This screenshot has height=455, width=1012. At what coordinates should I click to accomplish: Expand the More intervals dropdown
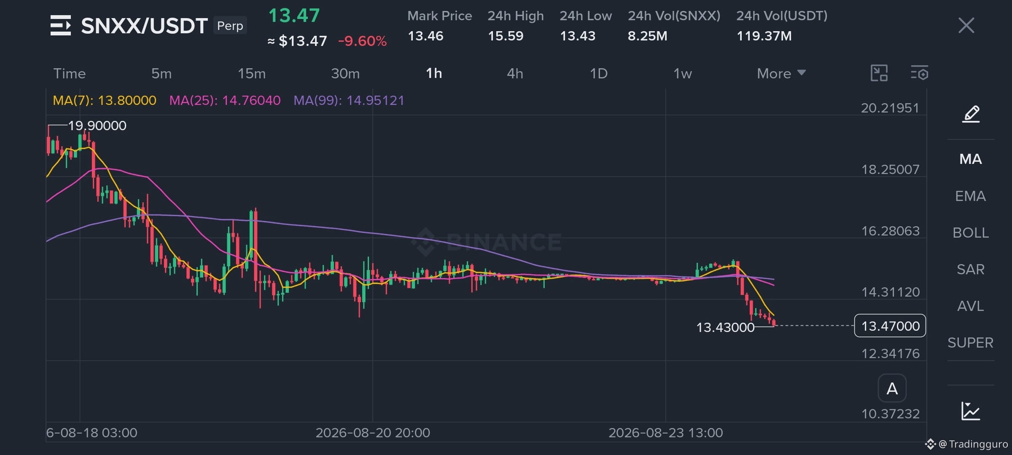click(x=781, y=74)
